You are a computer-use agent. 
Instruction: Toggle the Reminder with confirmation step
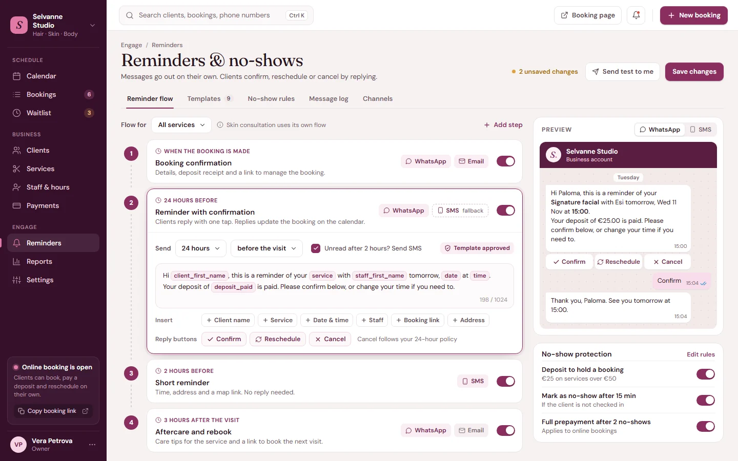coord(506,211)
